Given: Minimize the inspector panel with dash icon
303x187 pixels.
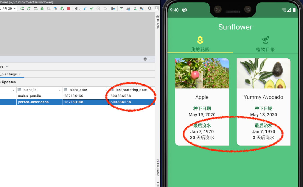Looking at the screenshot, I should pos(152,59).
